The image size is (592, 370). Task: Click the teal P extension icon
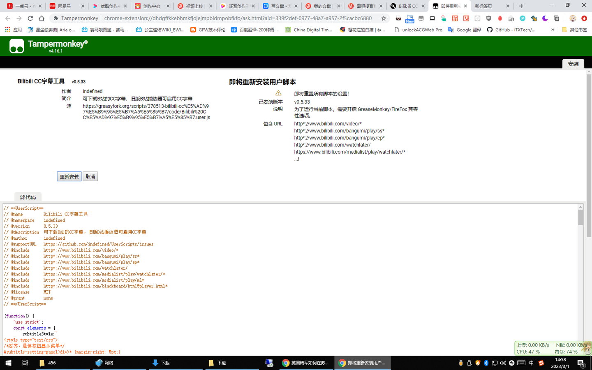(x=523, y=18)
